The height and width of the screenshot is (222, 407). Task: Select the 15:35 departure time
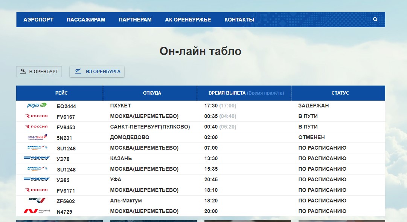[x=211, y=169]
